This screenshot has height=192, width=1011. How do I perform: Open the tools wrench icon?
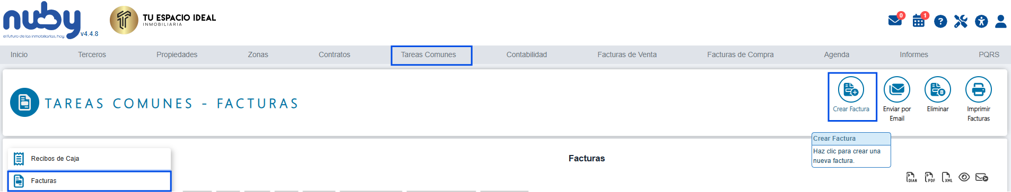pyautogui.click(x=961, y=22)
